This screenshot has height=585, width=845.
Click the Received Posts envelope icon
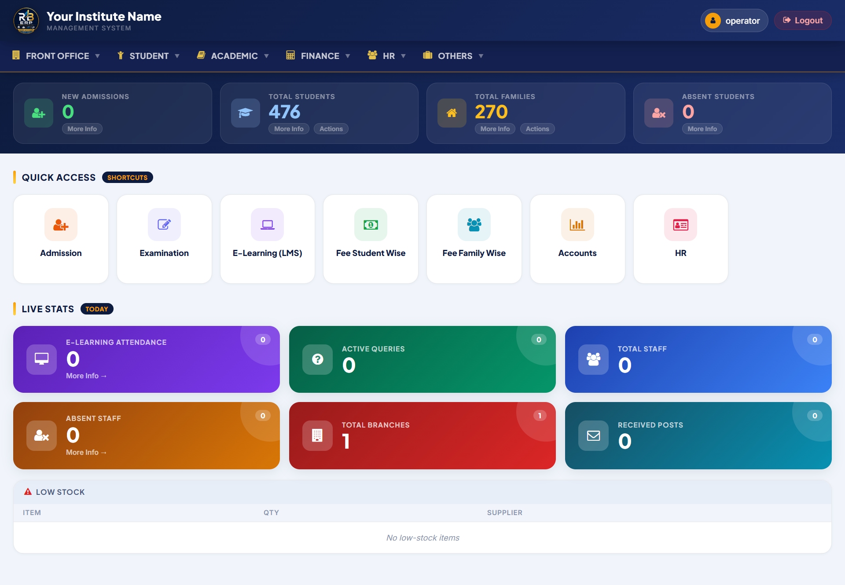tap(594, 435)
